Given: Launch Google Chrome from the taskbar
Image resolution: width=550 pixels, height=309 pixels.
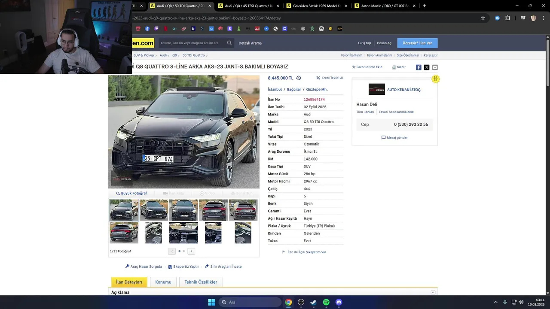Looking at the screenshot, I should (x=288, y=302).
